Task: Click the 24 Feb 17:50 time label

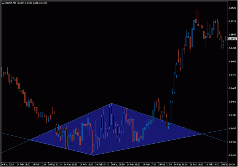Action: pos(165,165)
